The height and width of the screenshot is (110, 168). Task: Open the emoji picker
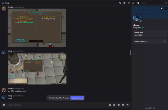(x=123, y=105)
